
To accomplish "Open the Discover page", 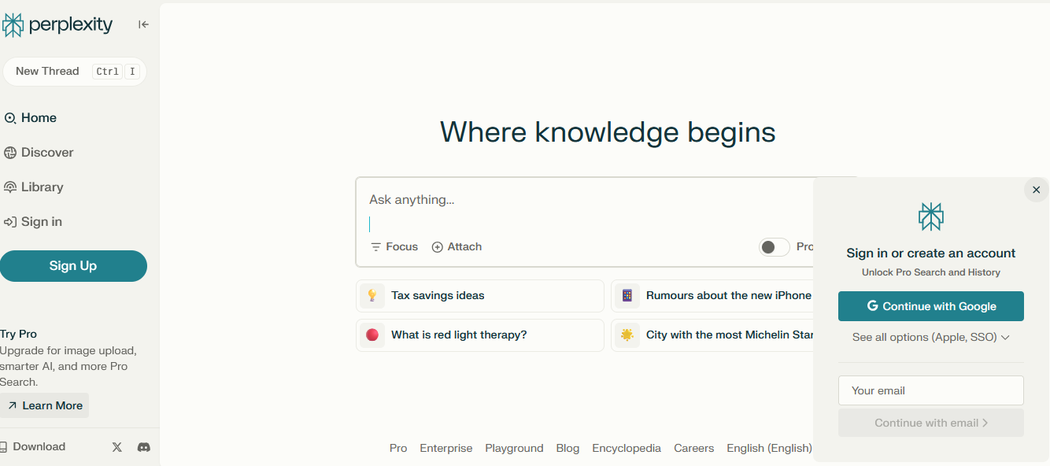I will [39, 153].
